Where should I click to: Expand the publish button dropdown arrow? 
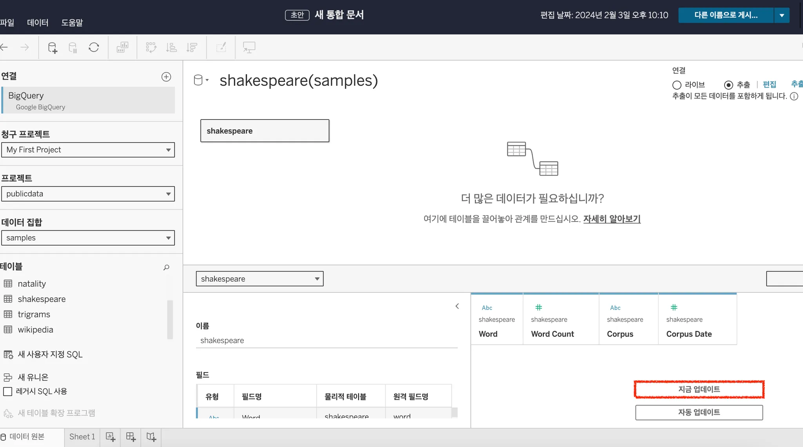coord(782,15)
